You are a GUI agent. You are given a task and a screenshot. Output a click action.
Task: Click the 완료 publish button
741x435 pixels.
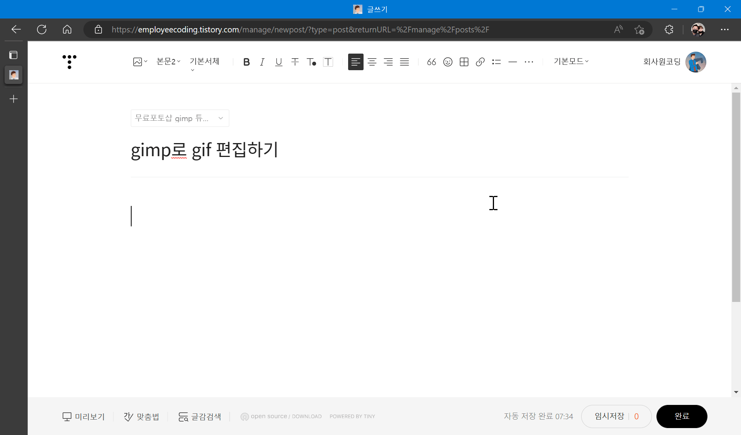coord(682,416)
